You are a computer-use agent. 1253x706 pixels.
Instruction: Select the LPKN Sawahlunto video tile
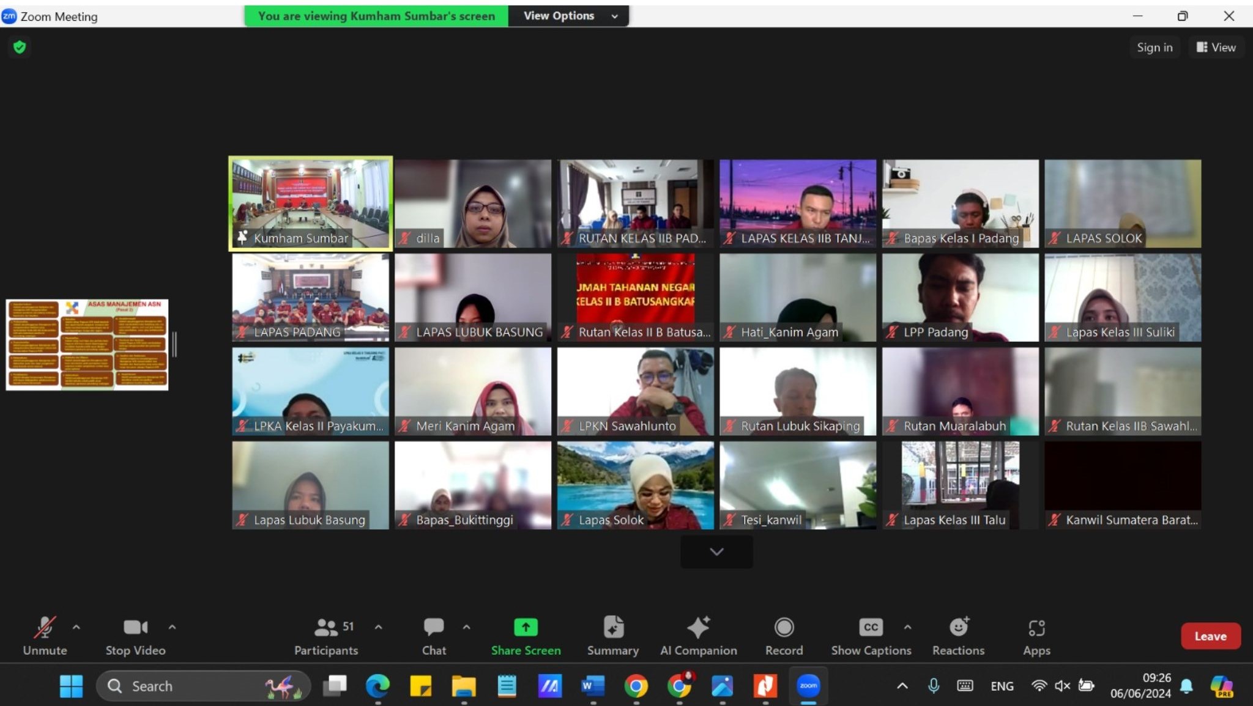click(x=635, y=391)
